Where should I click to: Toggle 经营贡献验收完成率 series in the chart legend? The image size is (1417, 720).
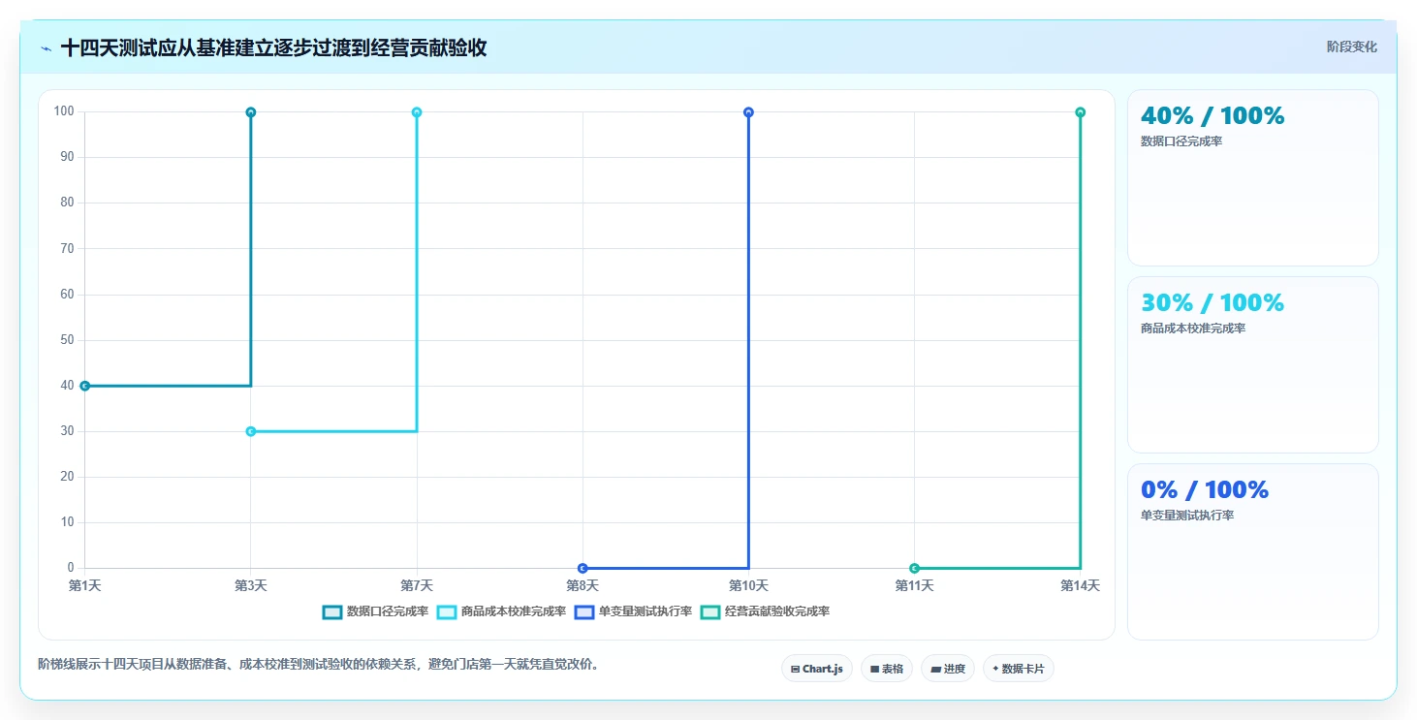[x=765, y=611]
